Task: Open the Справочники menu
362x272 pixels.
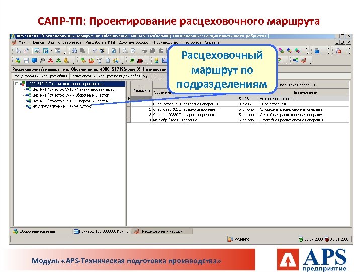Action: tap(70, 42)
